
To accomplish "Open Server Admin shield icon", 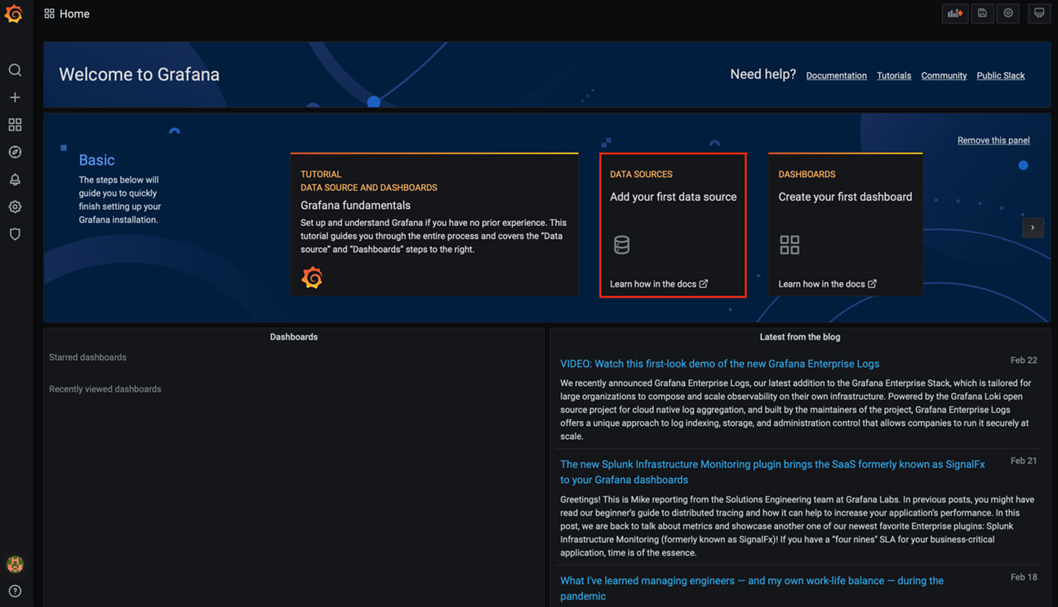I will (15, 234).
